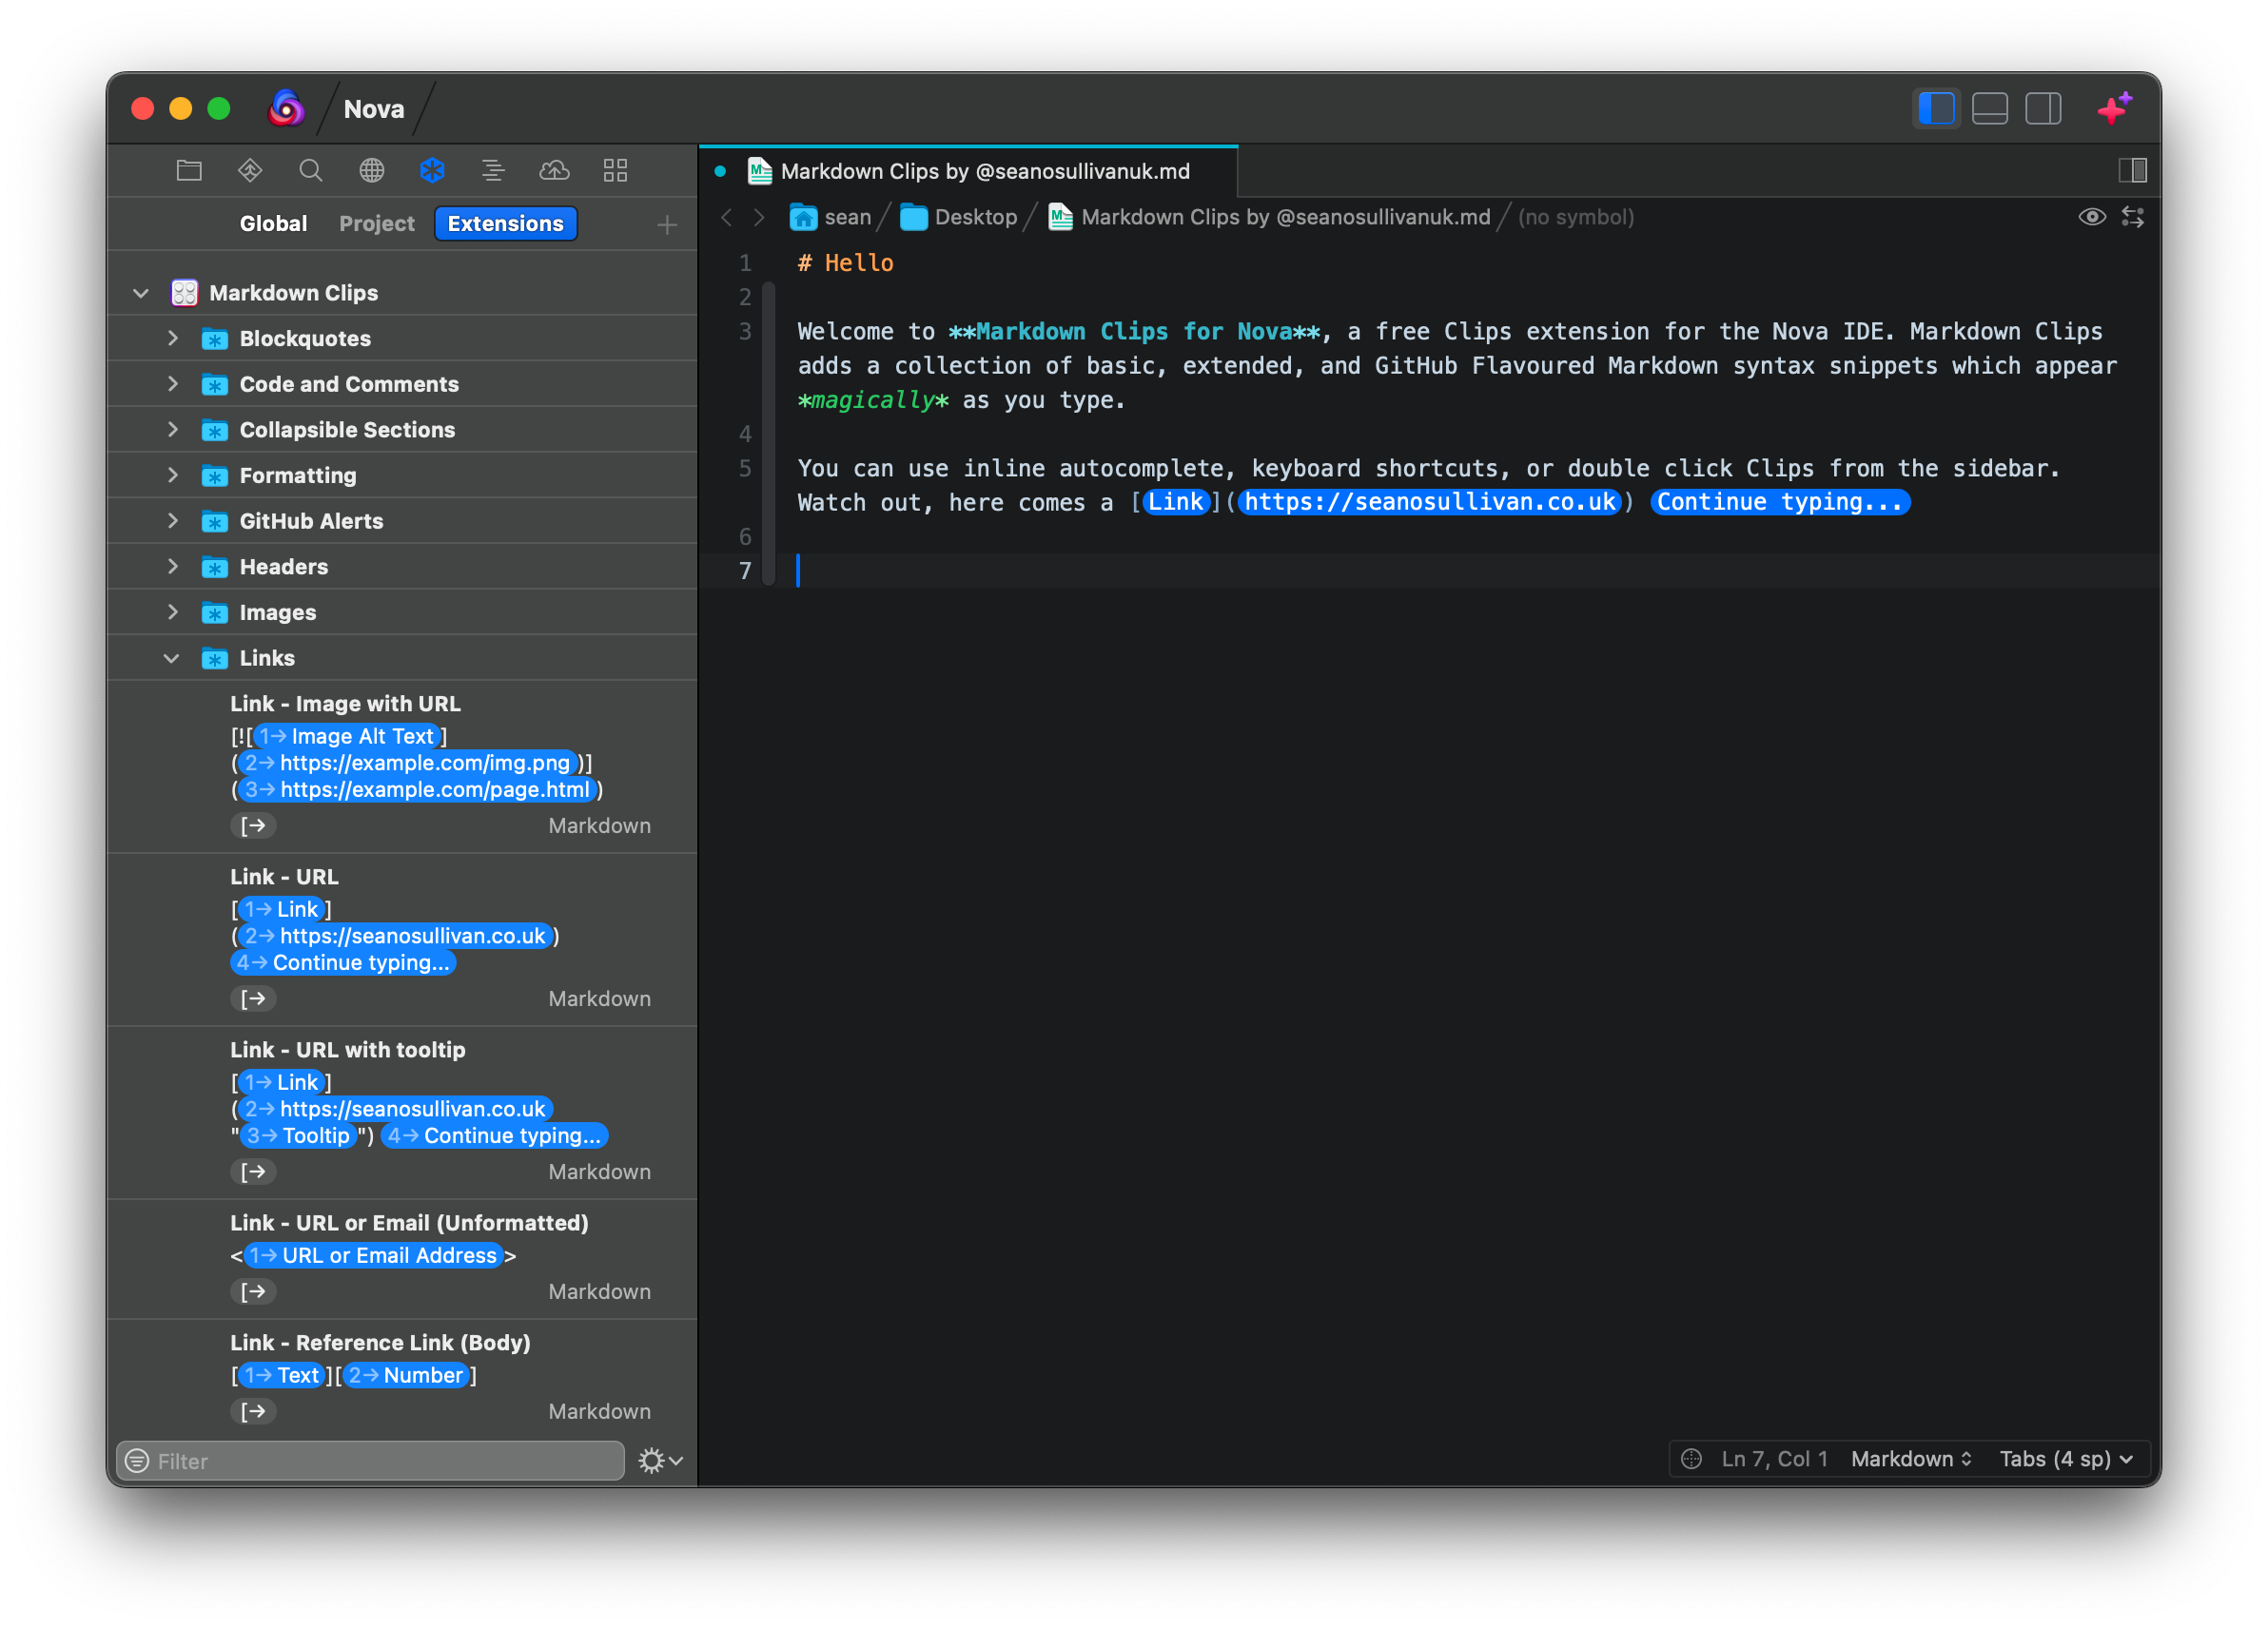Expand the GitHub Alerts folder
2268x1628 pixels.
172,521
